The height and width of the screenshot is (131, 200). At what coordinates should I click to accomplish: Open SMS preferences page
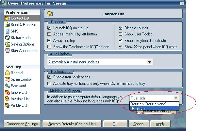click(x=14, y=31)
